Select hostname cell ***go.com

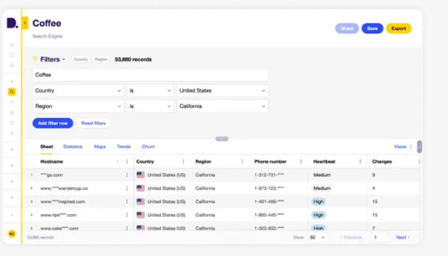click(52, 175)
